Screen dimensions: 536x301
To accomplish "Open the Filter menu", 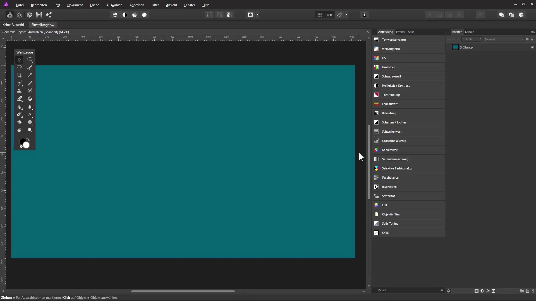I will click(155, 5).
